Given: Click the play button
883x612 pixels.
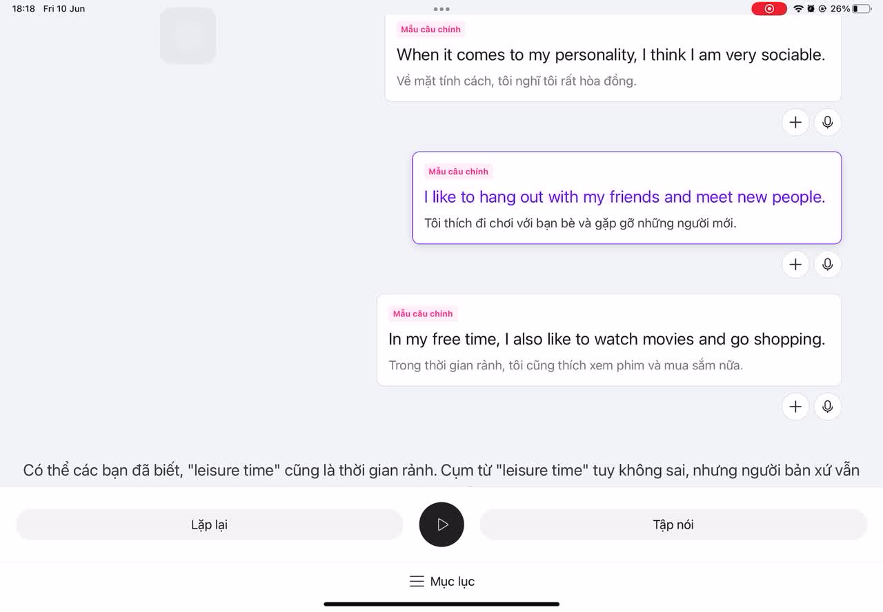Looking at the screenshot, I should coord(441,524).
